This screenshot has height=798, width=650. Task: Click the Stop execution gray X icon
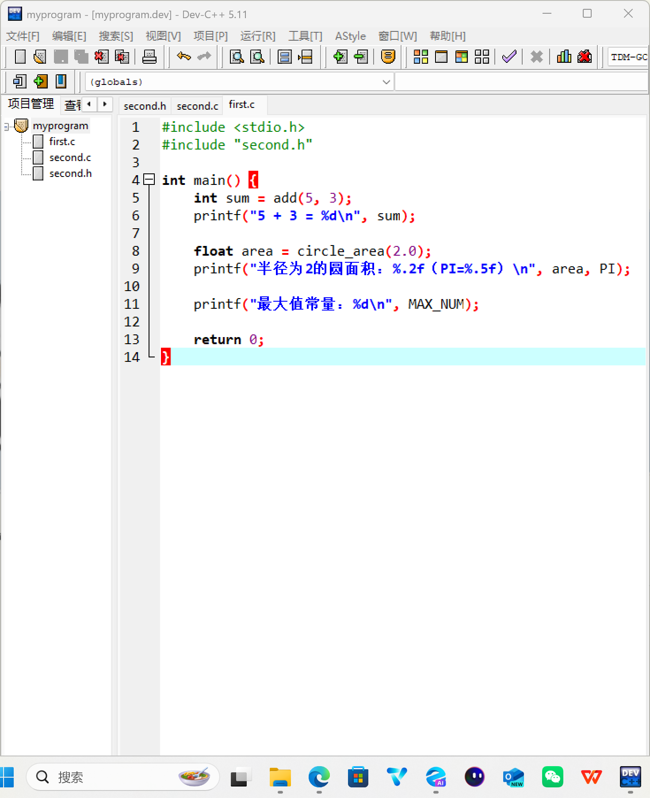pos(536,57)
